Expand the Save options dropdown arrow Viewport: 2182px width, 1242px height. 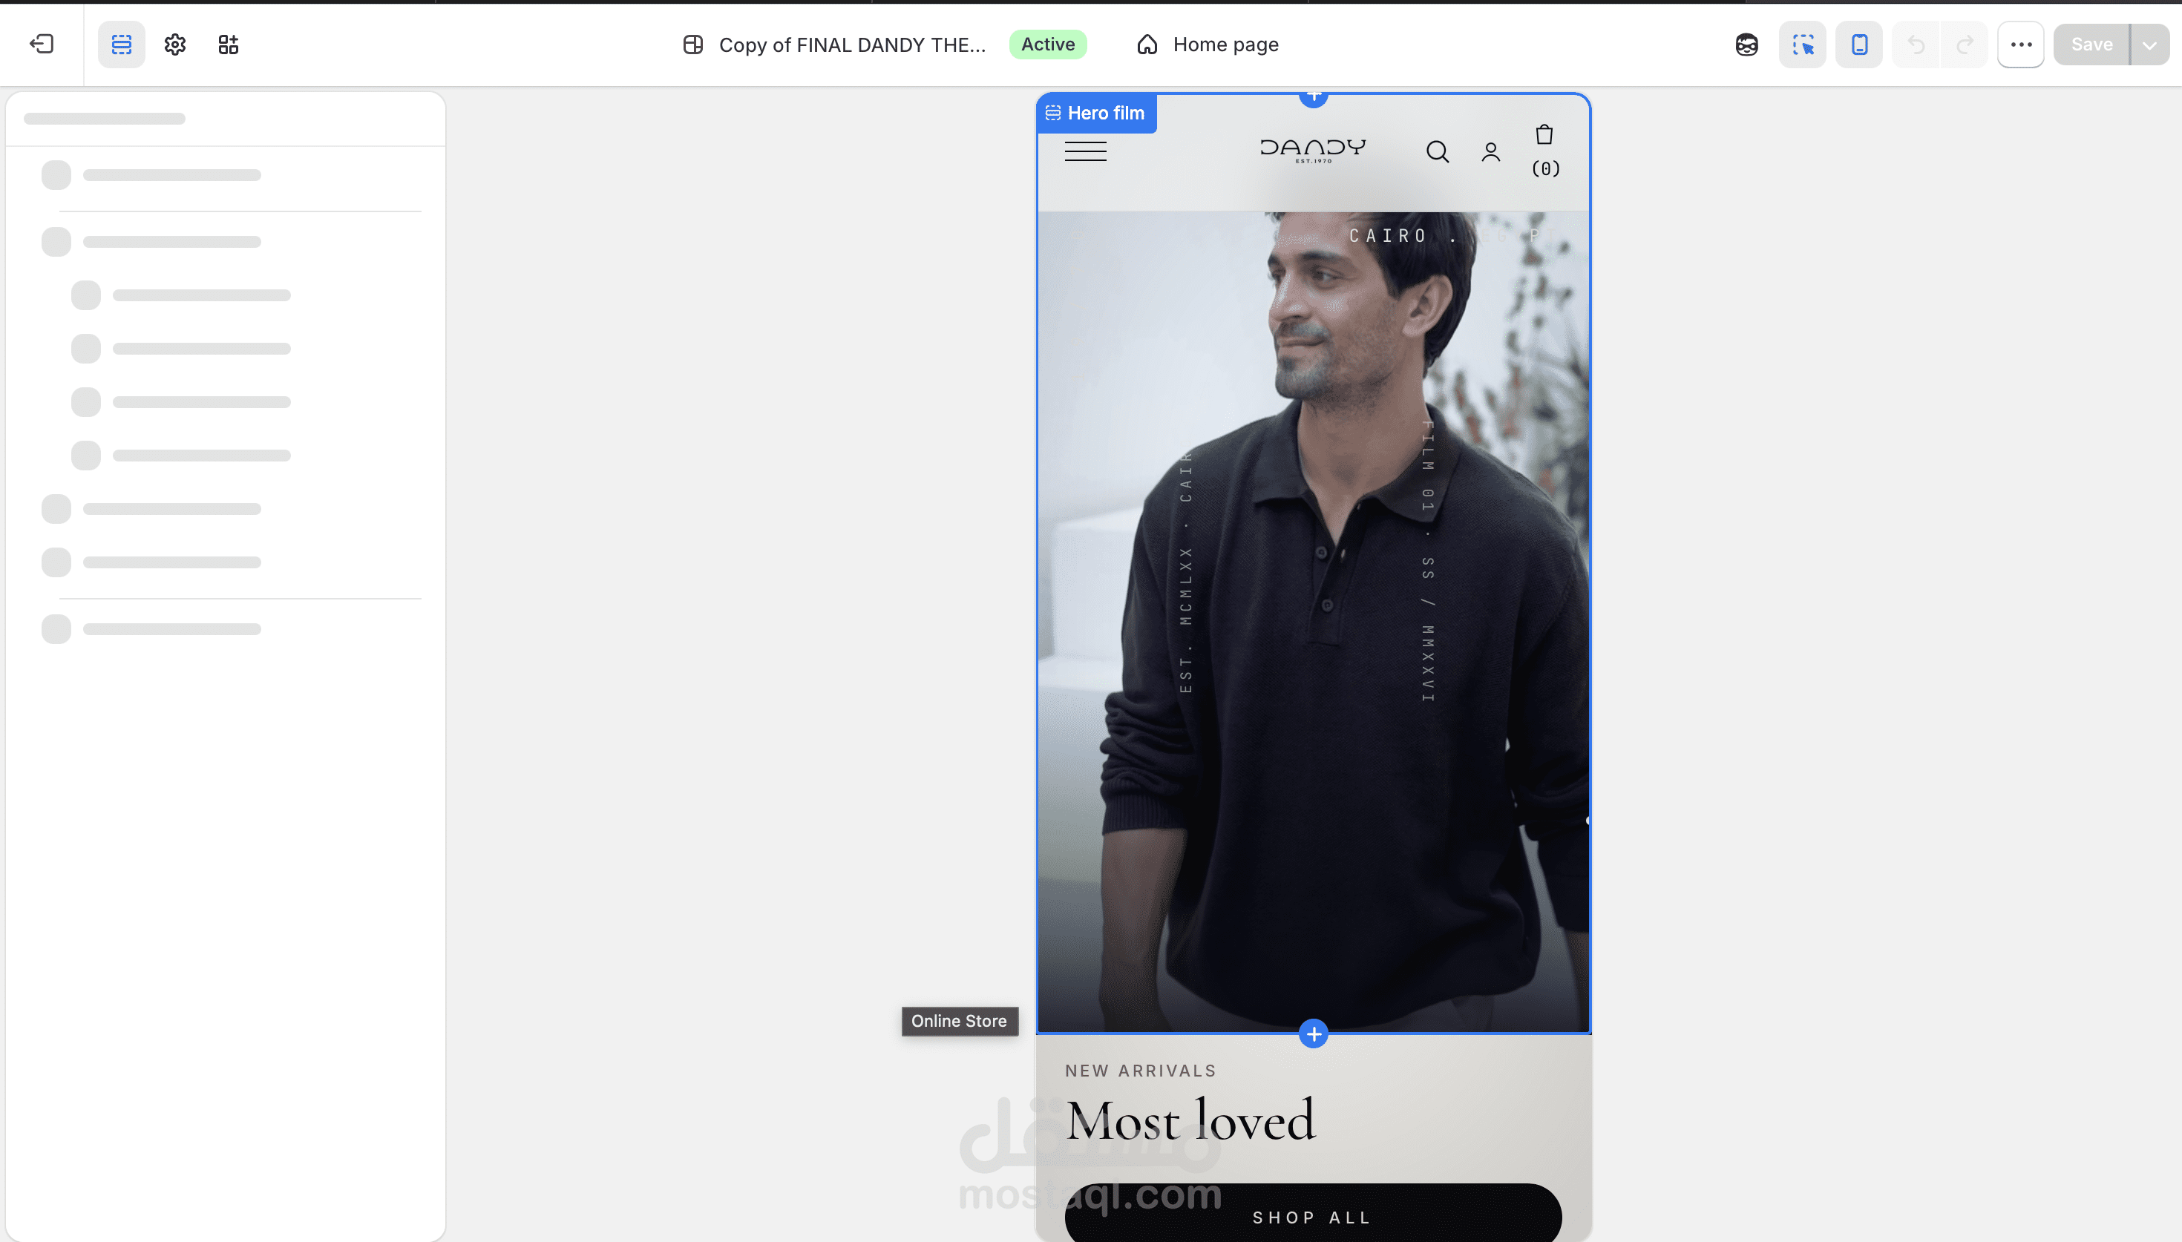2149,45
